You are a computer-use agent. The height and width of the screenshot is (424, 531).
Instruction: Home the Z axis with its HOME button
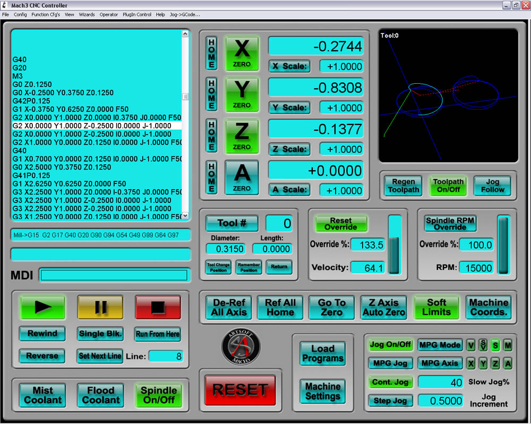(212, 136)
